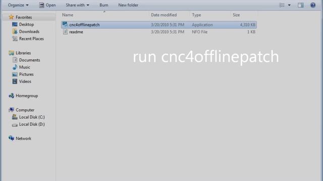323x181 pixels.
Task: Click the NFO File type cell
Action: click(200, 32)
